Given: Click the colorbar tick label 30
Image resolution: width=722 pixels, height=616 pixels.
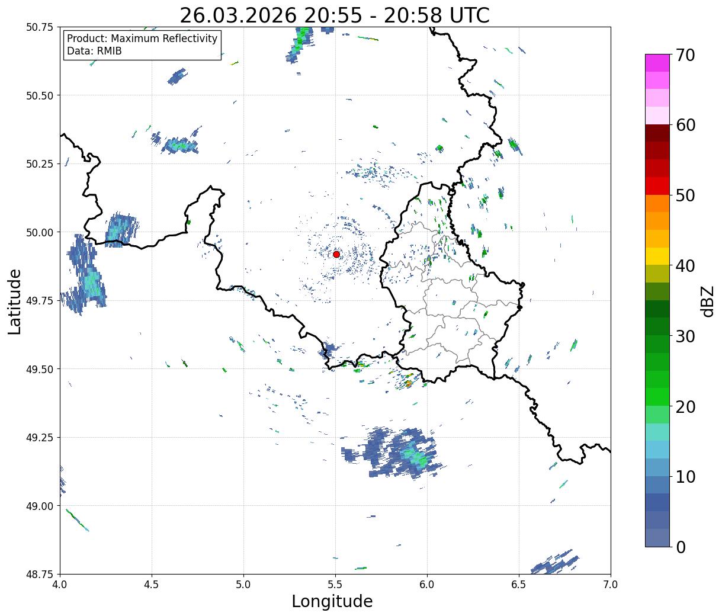Looking at the screenshot, I should (685, 336).
